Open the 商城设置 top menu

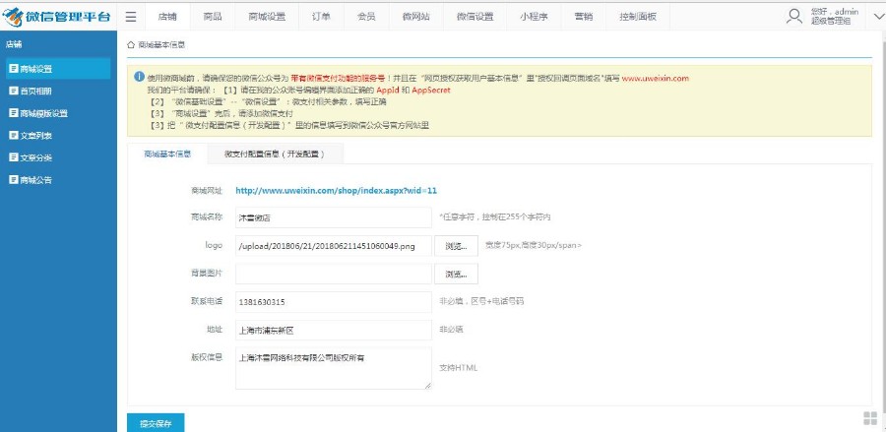[x=267, y=17]
